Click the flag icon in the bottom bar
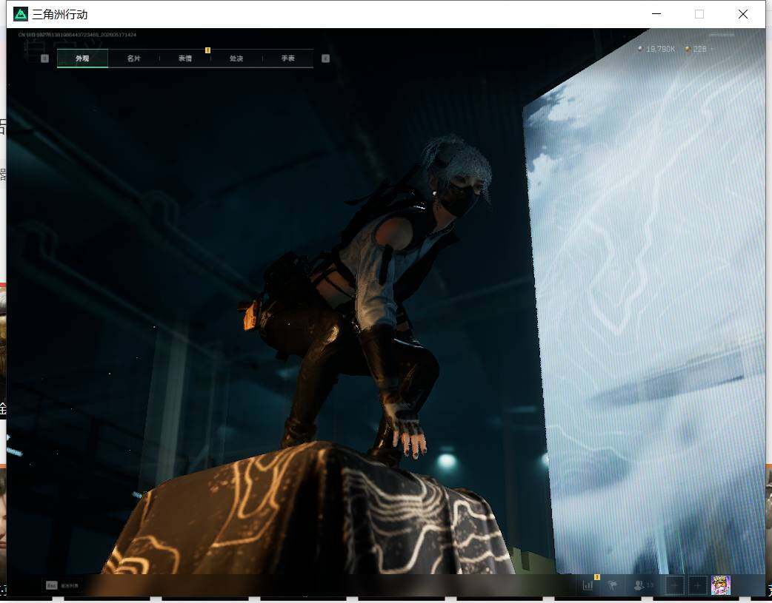This screenshot has width=772, height=603. pyautogui.click(x=613, y=585)
